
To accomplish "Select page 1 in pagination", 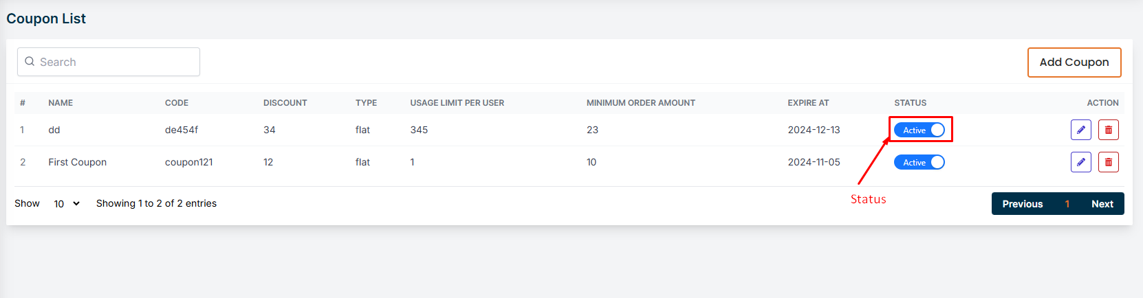I will tap(1067, 204).
